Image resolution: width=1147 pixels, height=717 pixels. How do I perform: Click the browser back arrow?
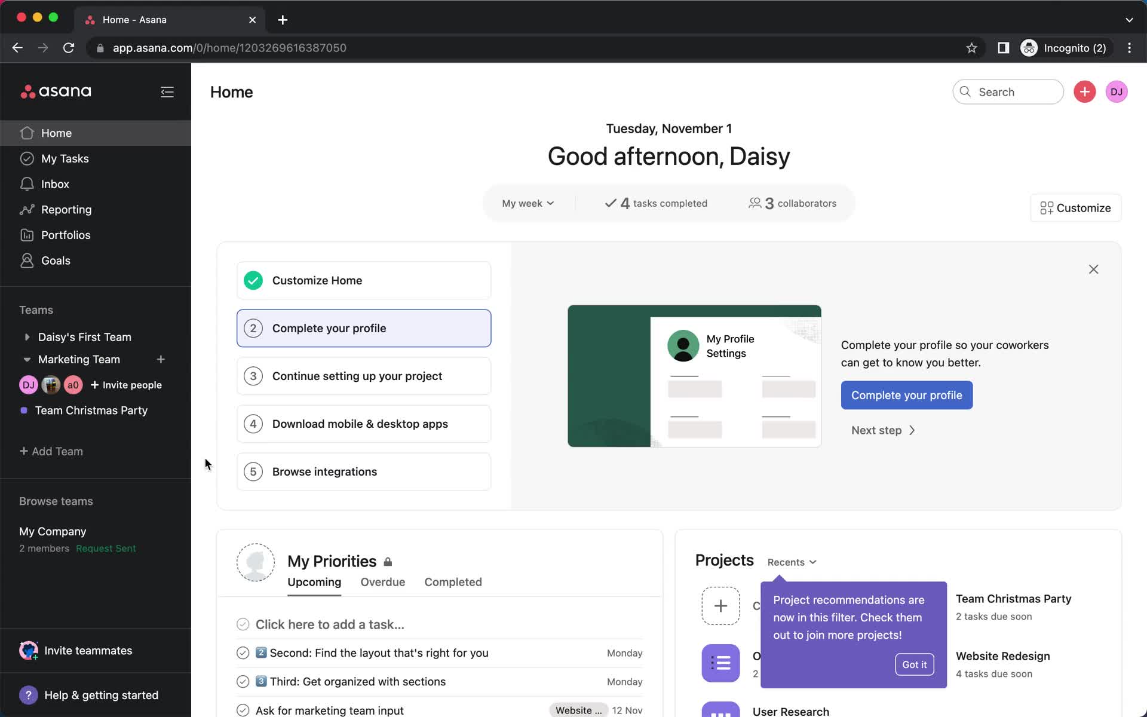click(17, 48)
